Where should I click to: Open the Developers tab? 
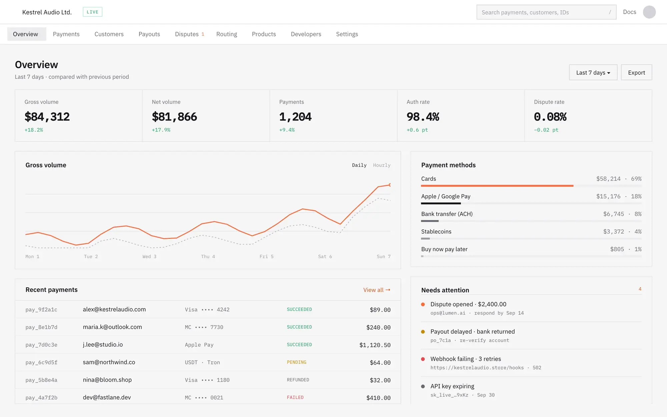click(x=306, y=34)
